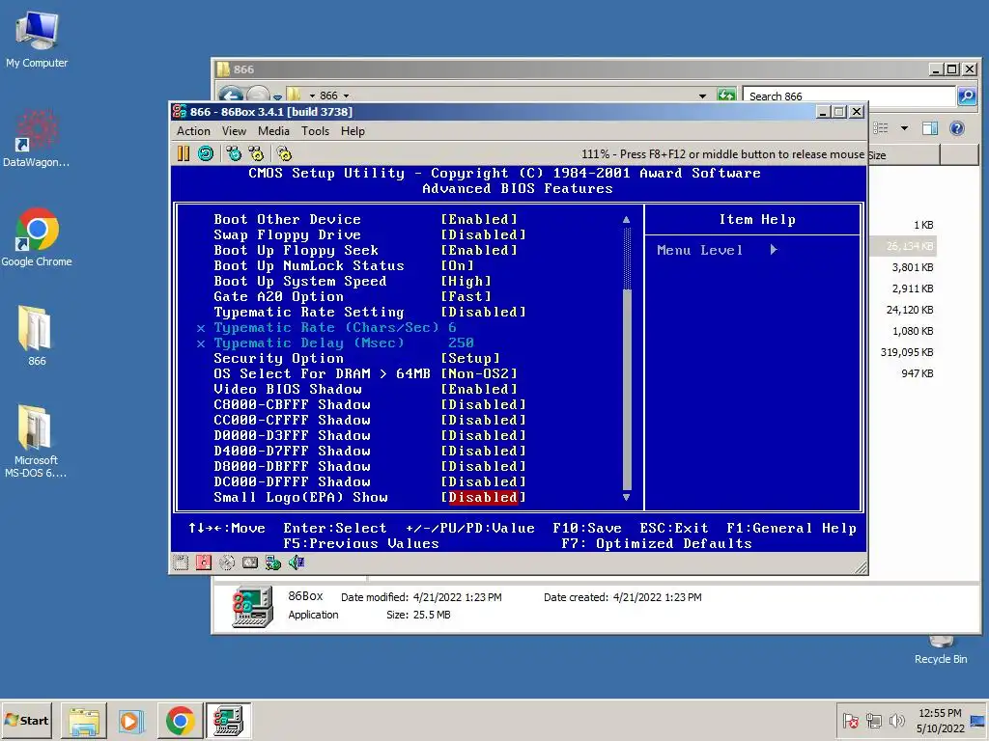Open the Media menu in 86Box
This screenshot has height=741, width=989.
(x=273, y=131)
